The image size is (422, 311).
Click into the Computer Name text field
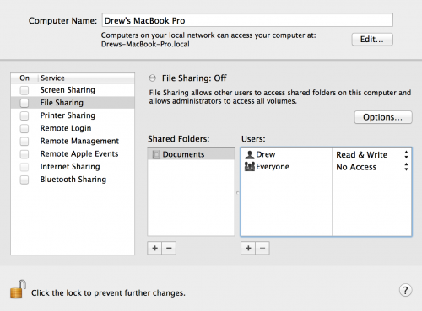coord(247,20)
